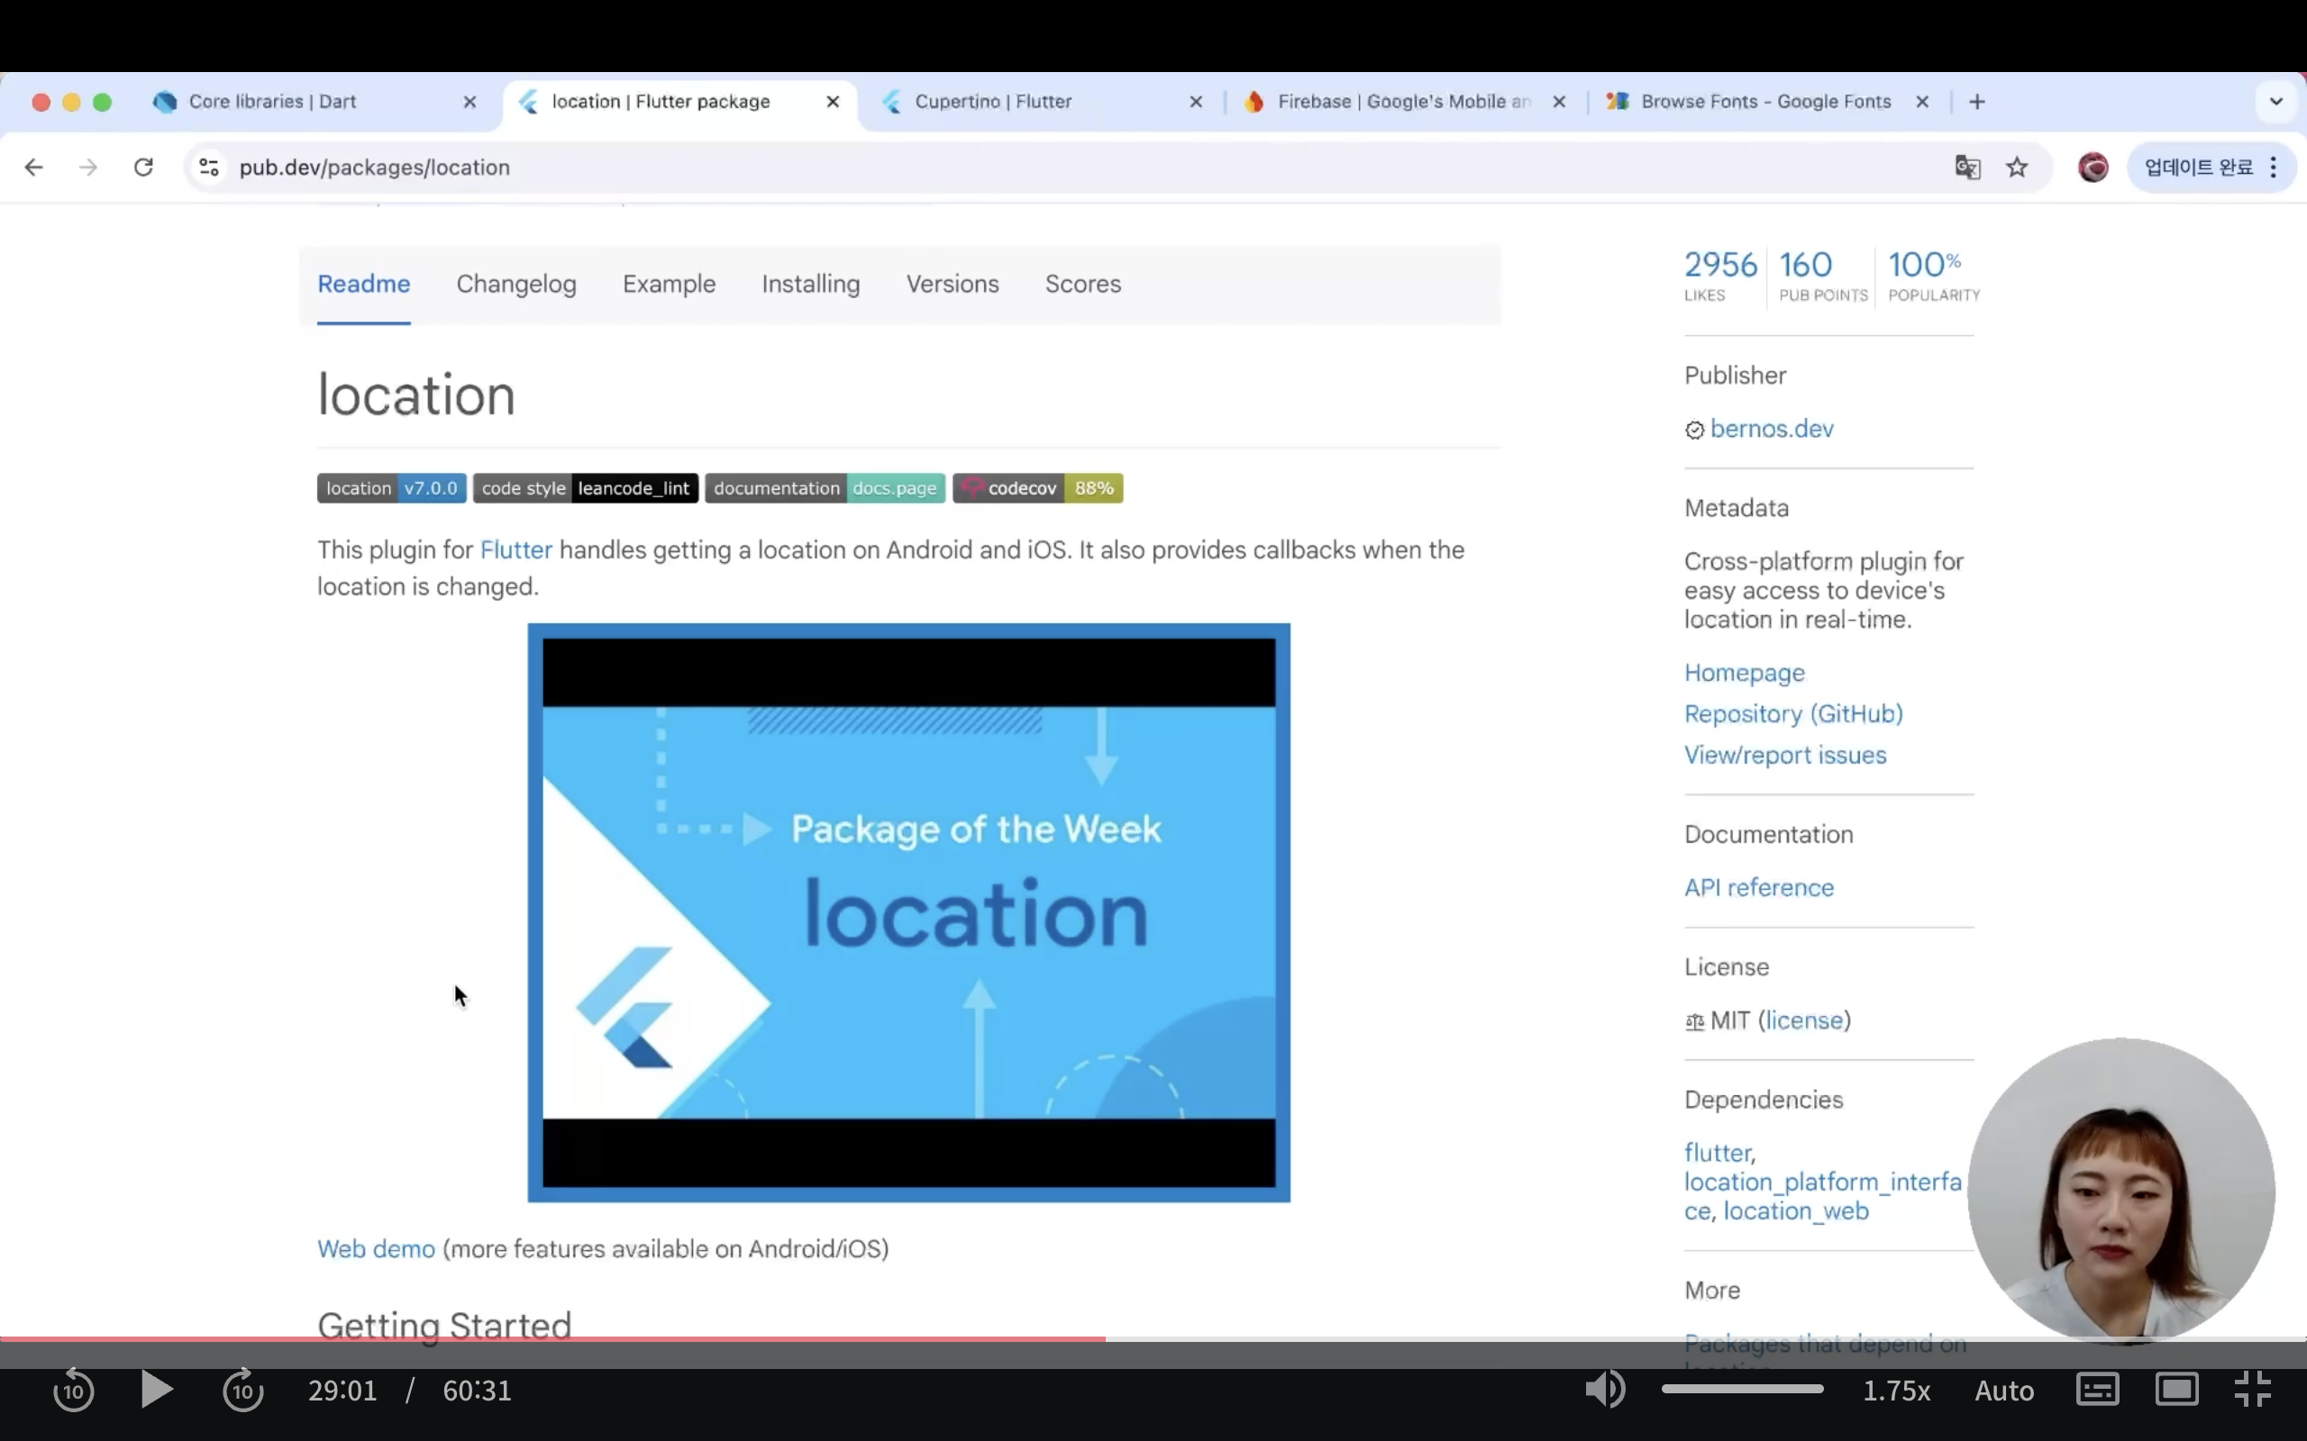Screen dimensions: 2307x1441
Task: Click the presenter webcam overlay
Action: pos(2121,1190)
